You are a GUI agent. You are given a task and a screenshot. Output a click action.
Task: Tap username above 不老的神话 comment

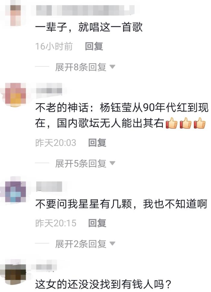coord(49,91)
